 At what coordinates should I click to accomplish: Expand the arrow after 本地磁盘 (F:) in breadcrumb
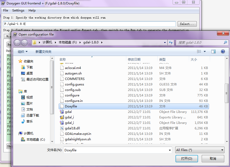coord(80,42)
